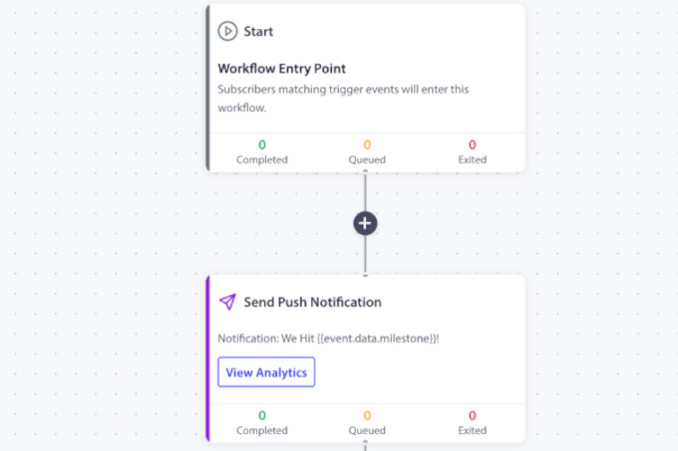Open View Analytics for the push notification
Viewport: 678px width, 451px height.
tap(266, 372)
